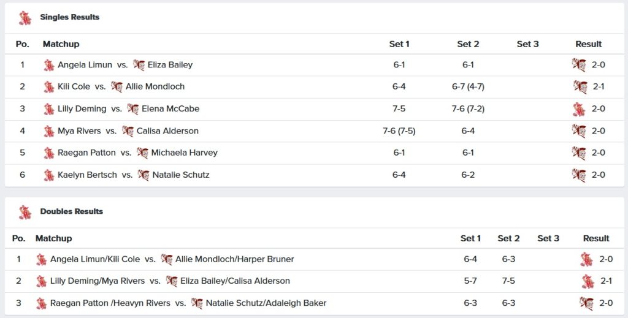Viewport: 628px width, 318px height.
Task: Click the team icon before Angela Limun in singles
Action: click(x=49, y=65)
